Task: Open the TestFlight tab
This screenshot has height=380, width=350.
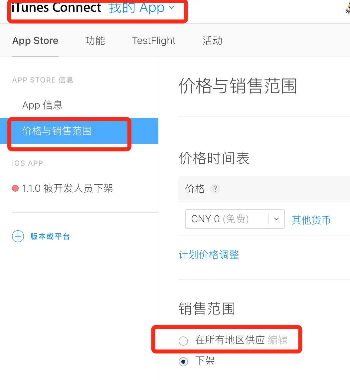Action: point(154,41)
